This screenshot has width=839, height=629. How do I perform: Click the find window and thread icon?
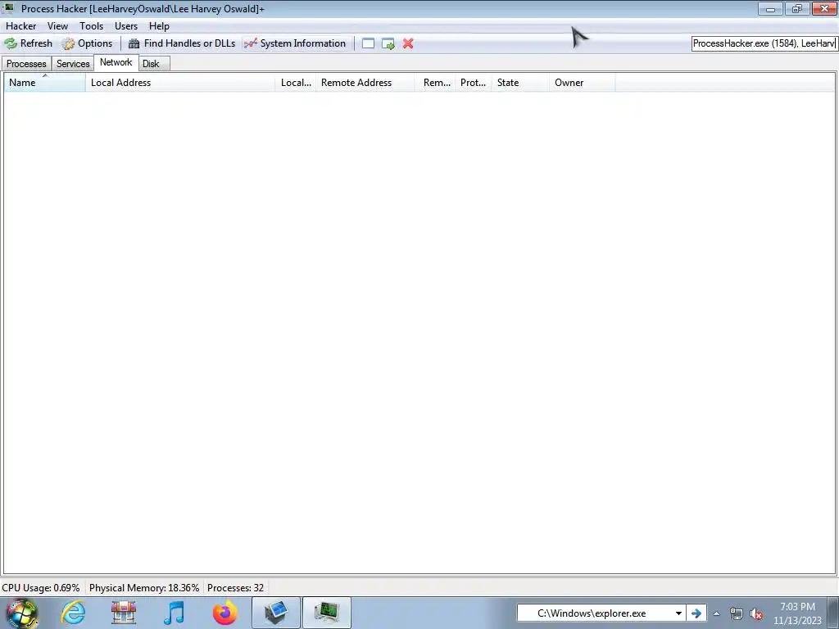pyautogui.click(x=388, y=44)
